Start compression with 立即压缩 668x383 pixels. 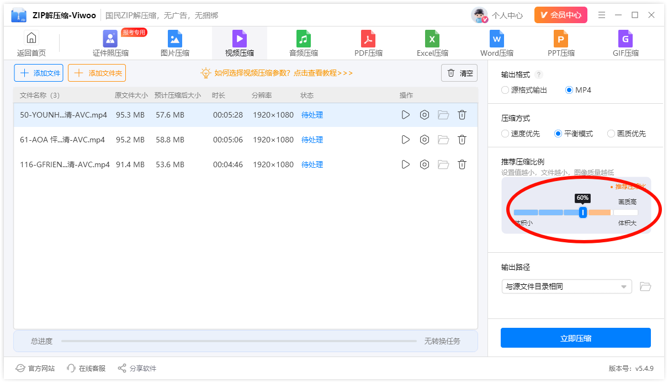576,338
